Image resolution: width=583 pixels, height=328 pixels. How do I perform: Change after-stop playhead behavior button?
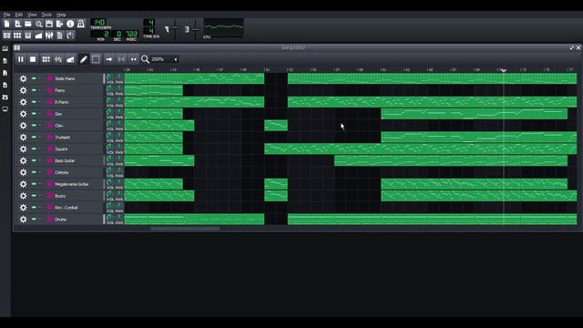pos(134,59)
